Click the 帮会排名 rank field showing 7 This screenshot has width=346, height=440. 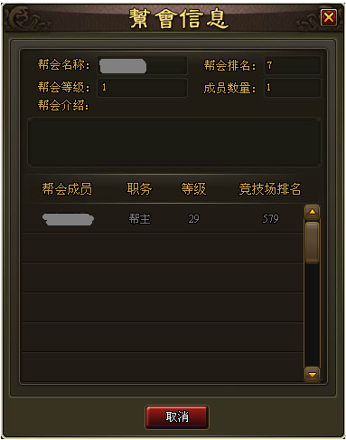[293, 65]
